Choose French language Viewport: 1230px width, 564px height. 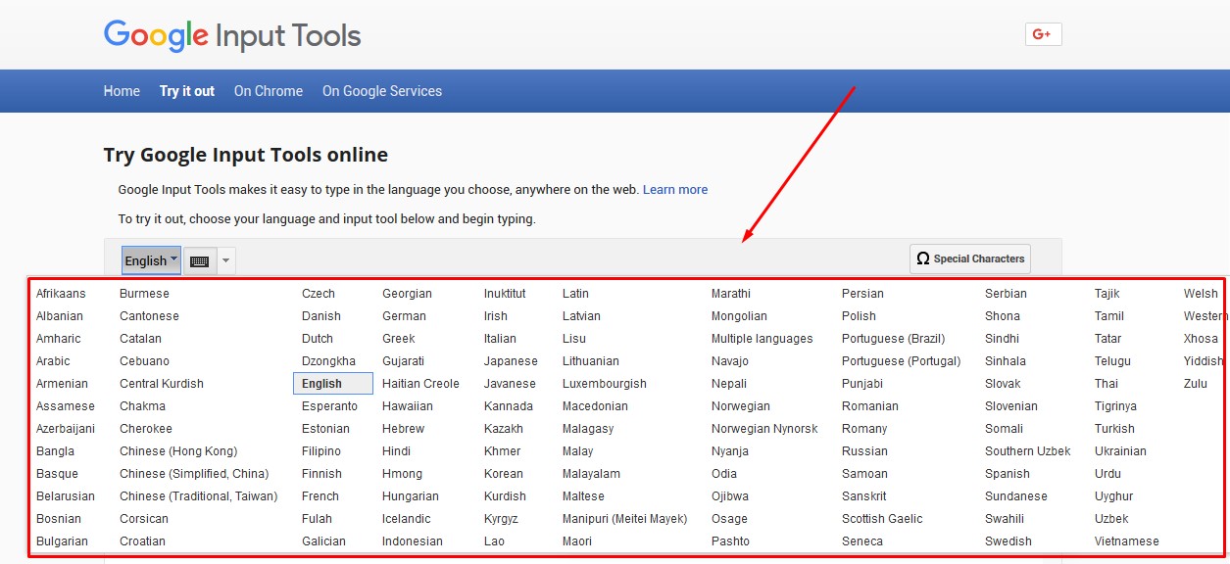click(320, 496)
